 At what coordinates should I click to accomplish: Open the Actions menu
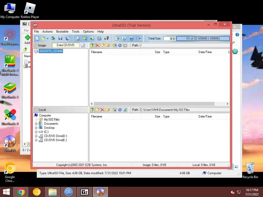pyautogui.click(x=48, y=32)
